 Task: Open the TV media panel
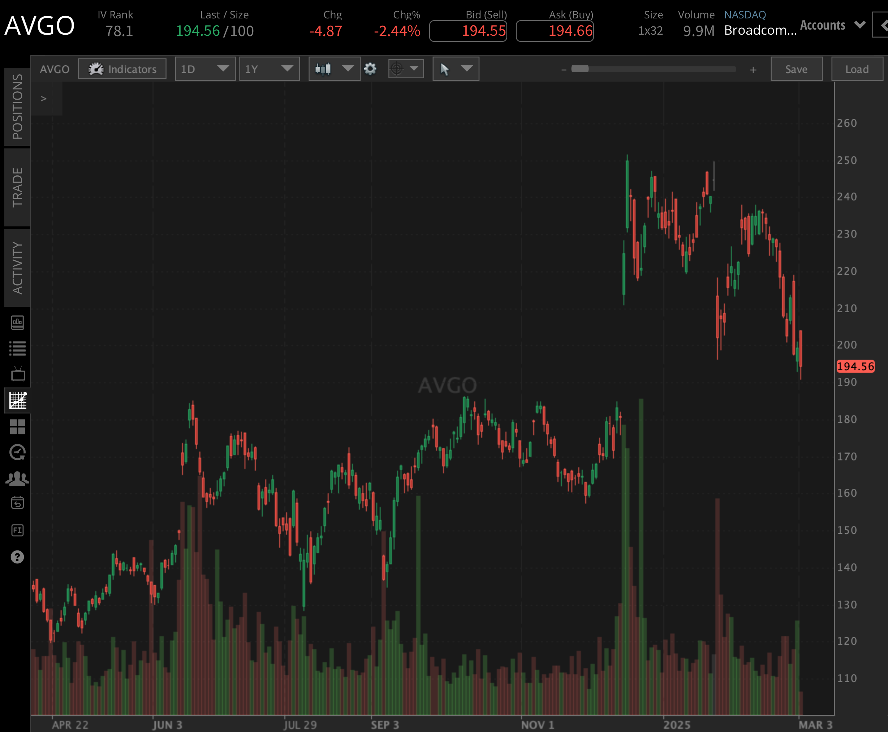(x=17, y=374)
